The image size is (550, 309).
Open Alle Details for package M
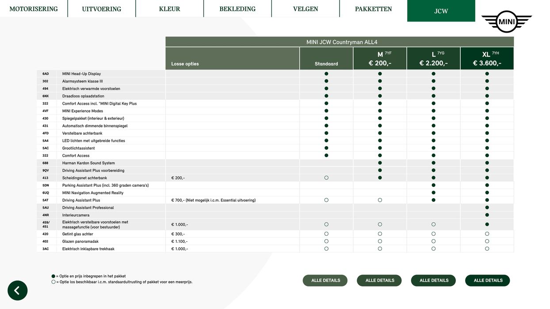tap(380, 280)
